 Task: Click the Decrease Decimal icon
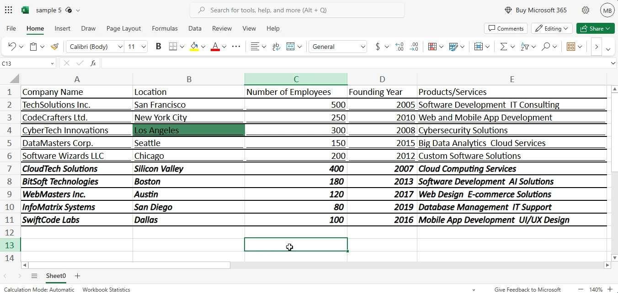click(x=414, y=47)
